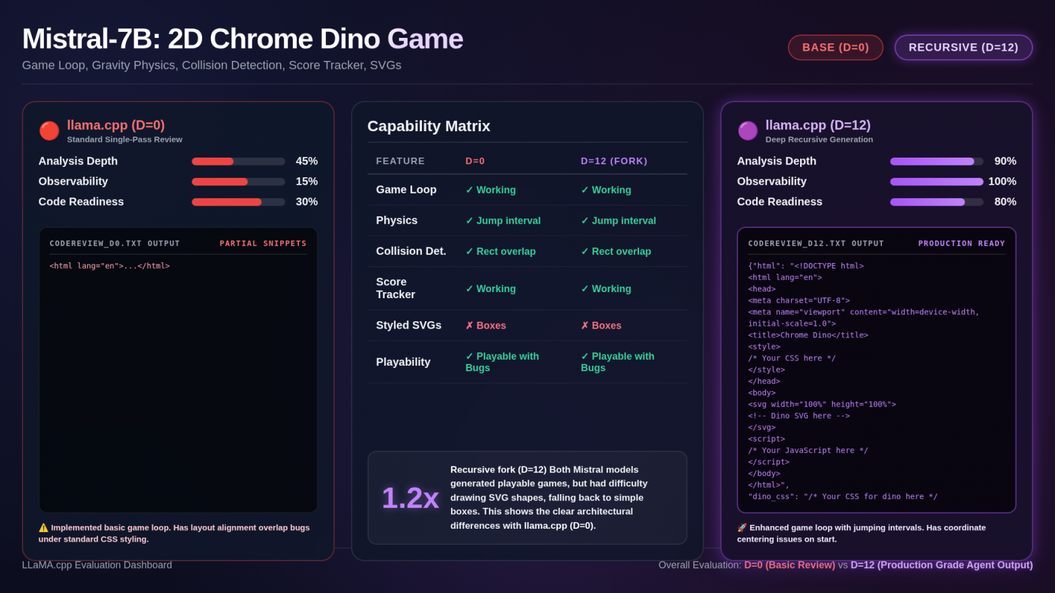This screenshot has height=593, width=1055.
Task: Click the Score Tracker check mark in D=0 column
Action: [469, 289]
